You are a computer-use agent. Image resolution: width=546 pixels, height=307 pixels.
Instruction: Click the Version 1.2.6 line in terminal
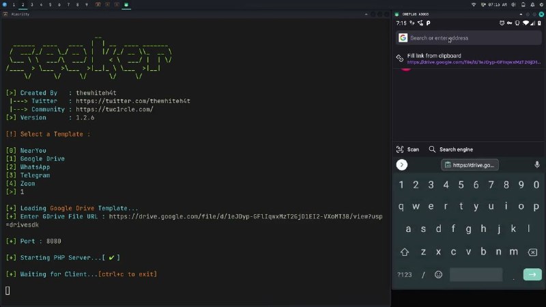pos(50,117)
